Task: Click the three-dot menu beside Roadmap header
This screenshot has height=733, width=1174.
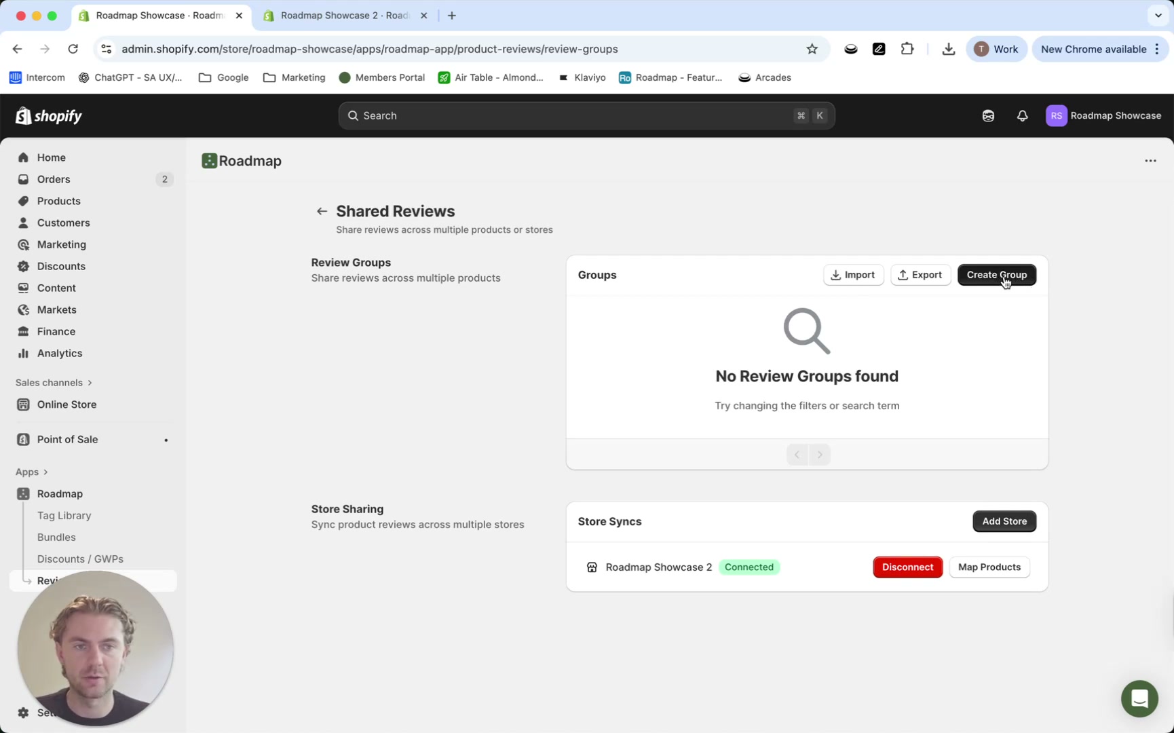Action: tap(1150, 161)
